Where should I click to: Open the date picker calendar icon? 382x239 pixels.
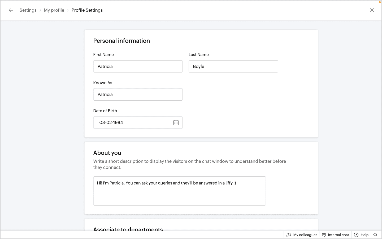[176, 123]
